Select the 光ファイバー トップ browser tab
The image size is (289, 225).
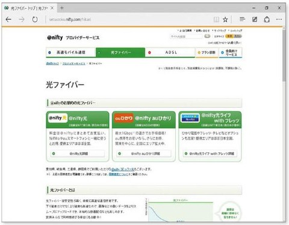[29, 8]
